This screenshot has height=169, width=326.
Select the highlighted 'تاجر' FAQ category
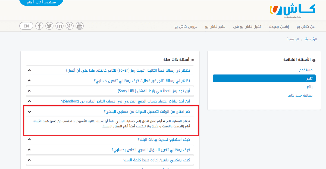pos(309,78)
